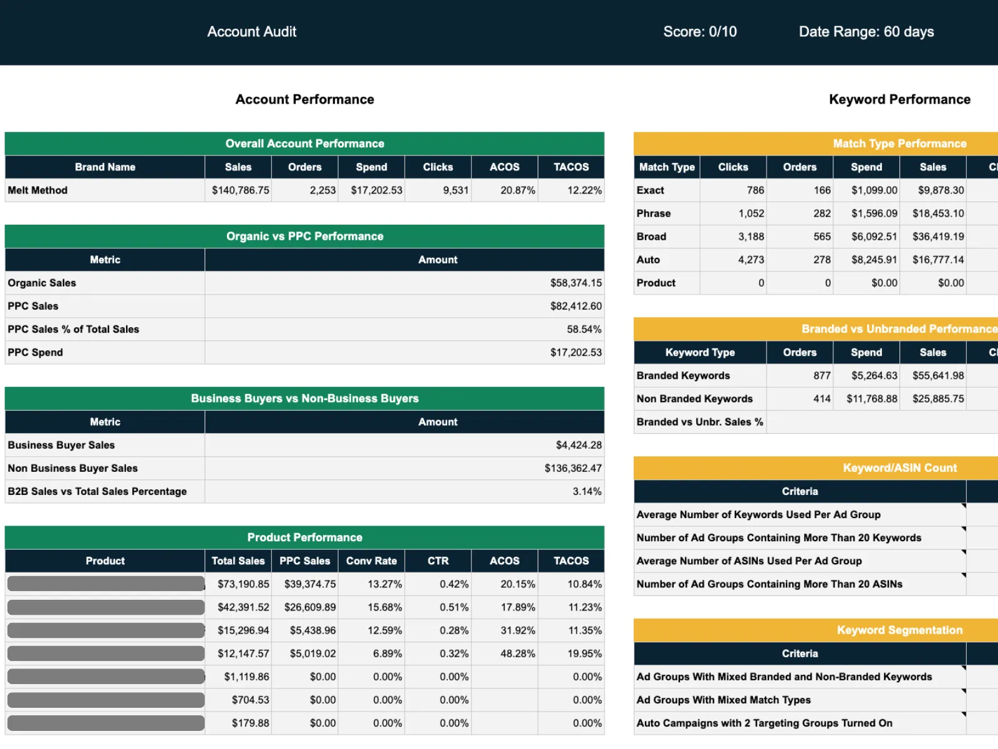Select the PPC Spend value cell
This screenshot has width=998, height=749.
point(404,352)
